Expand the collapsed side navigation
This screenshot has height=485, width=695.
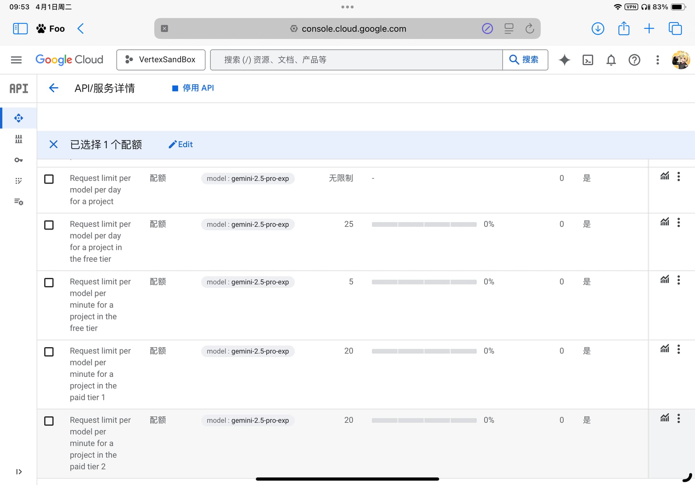19,472
